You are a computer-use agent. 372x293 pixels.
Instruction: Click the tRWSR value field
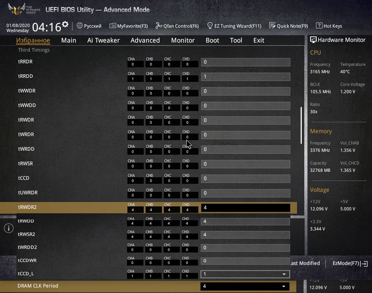(246, 164)
